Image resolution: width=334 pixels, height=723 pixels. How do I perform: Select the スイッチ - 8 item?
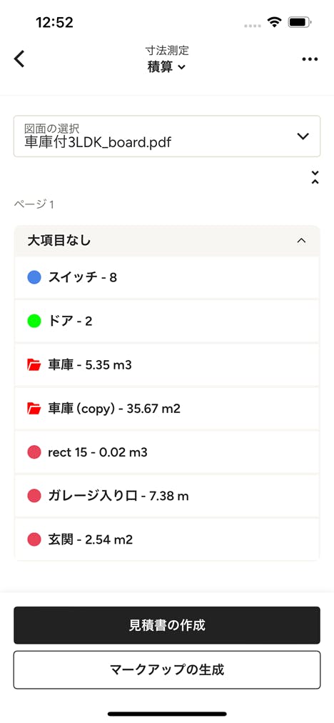[x=167, y=278]
